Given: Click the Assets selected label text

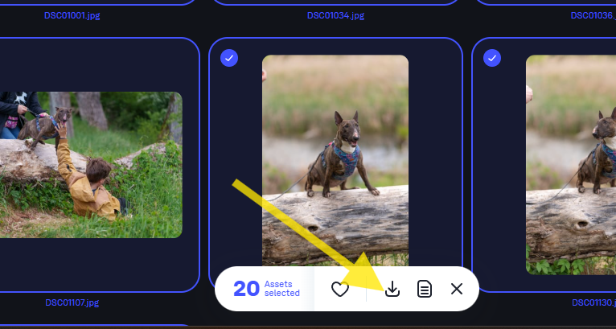Looking at the screenshot, I should click(281, 289).
